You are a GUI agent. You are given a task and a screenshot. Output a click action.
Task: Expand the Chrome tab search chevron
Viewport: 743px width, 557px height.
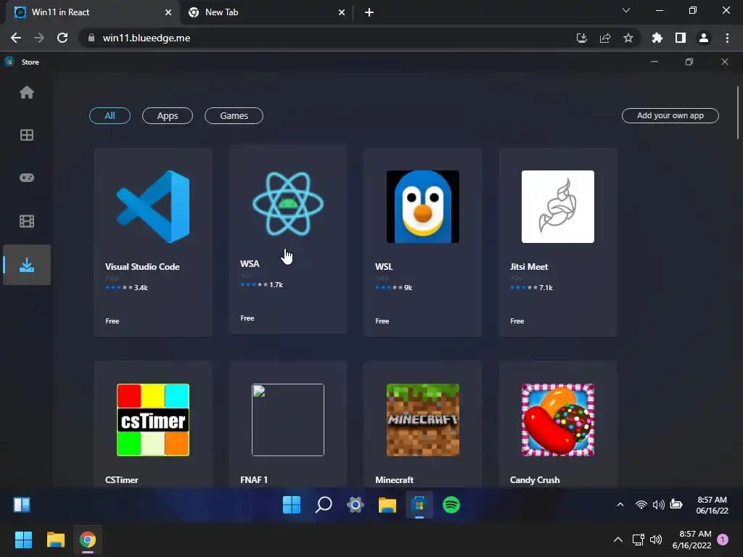point(626,10)
